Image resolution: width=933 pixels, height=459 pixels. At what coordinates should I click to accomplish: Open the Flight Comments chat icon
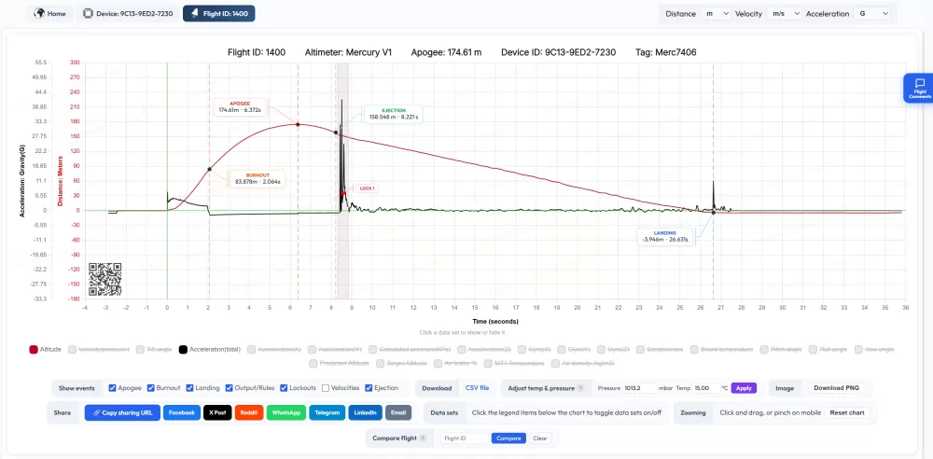[x=919, y=83]
